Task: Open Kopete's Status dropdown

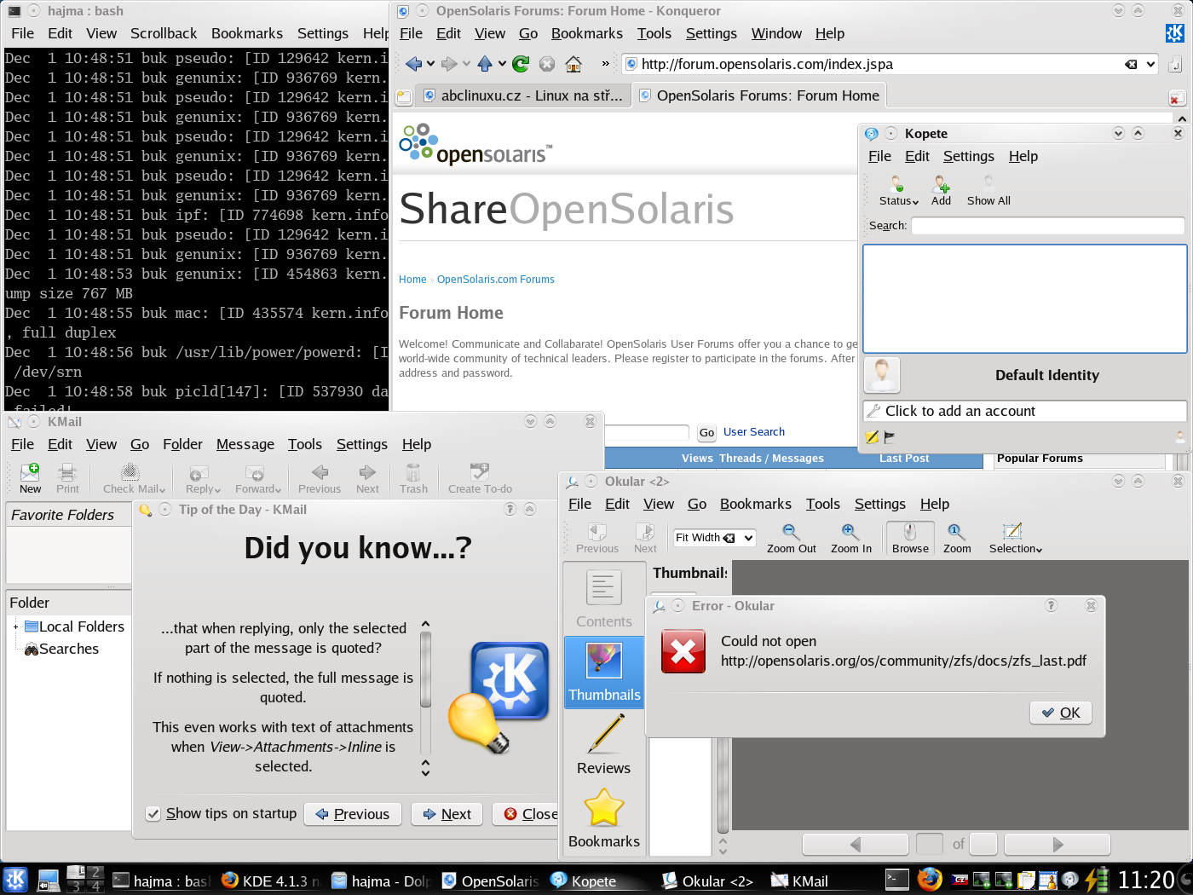Action: (898, 190)
